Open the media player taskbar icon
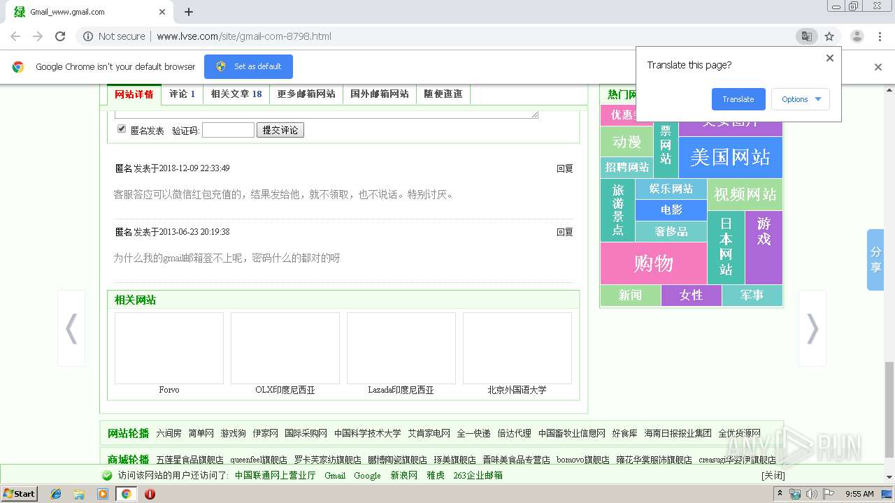The height and width of the screenshot is (503, 895). pyautogui.click(x=103, y=494)
